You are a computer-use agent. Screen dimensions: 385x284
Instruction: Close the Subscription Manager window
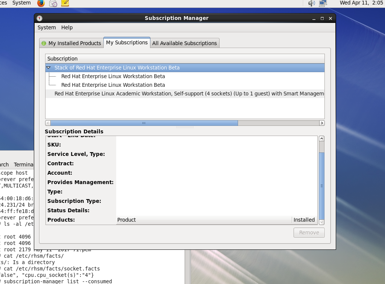tap(330, 18)
